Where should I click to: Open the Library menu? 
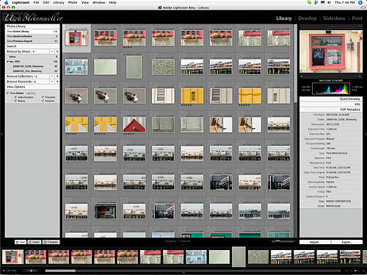pyautogui.click(x=59, y=2)
